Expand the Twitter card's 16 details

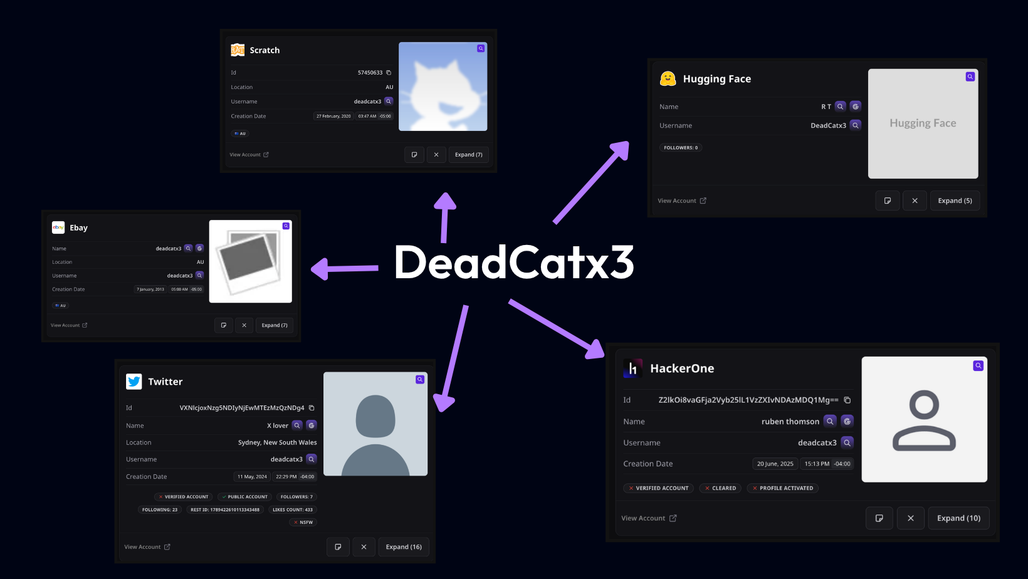(x=404, y=547)
